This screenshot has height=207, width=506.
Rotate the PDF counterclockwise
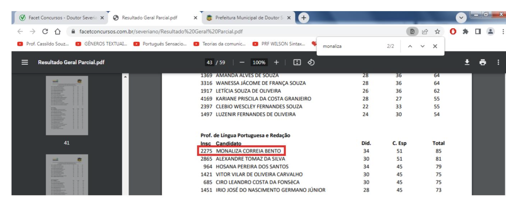[311, 62]
